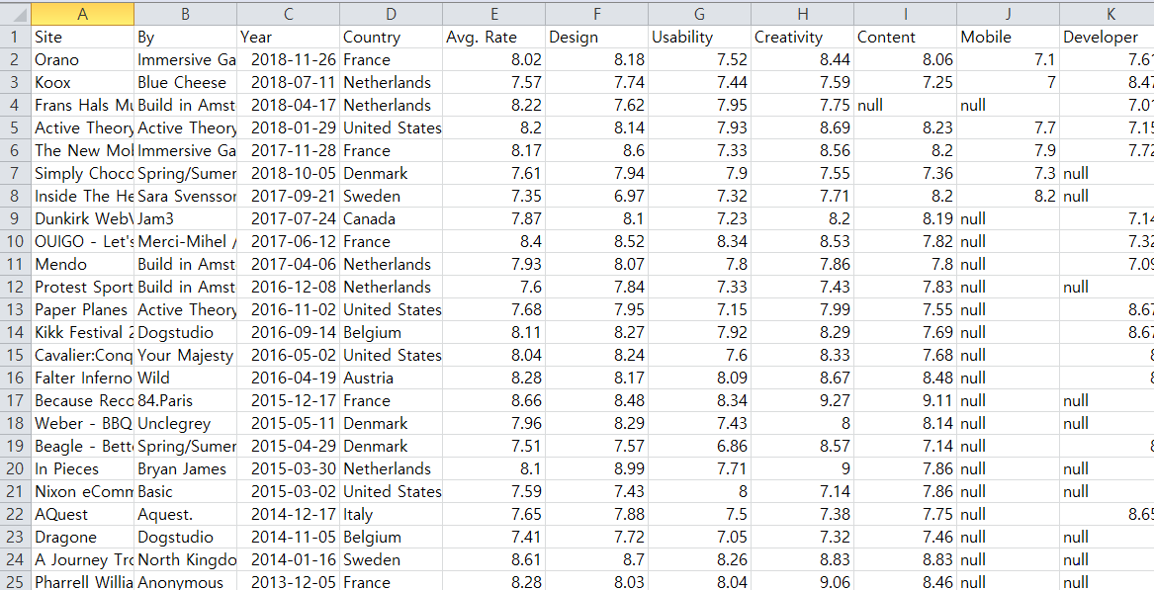Select the date cell 2014-01-16
The height and width of the screenshot is (590, 1154).
pos(289,559)
